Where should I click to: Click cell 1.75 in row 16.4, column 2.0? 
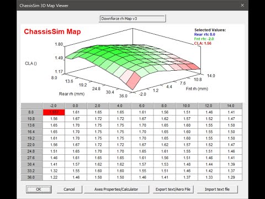tap(98, 132)
